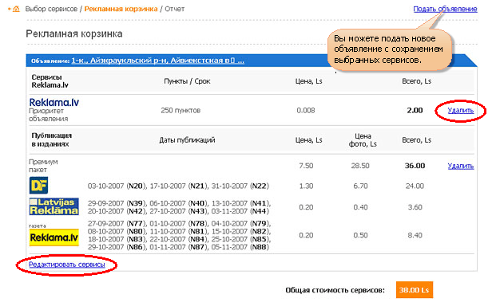This screenshot has height=306, width=496.
Task: Open the home icon in breadcrumbs
Action: pyautogui.click(x=16, y=9)
